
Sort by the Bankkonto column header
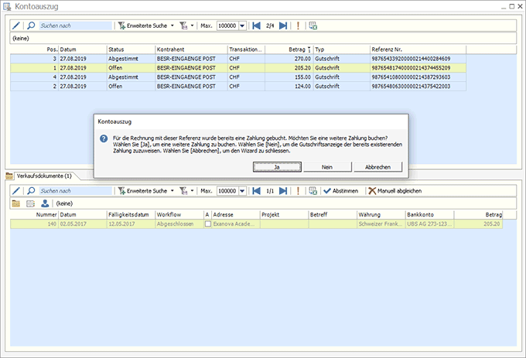(430, 214)
